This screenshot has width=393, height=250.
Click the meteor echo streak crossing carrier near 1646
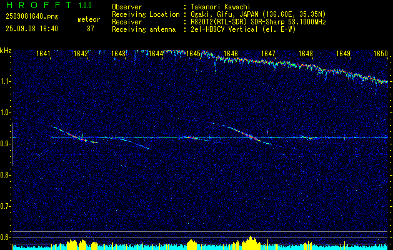point(251,137)
